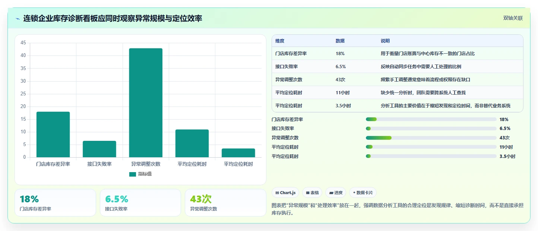Click the 20 y-axis tick label
The image size is (538, 231).
pos(23,107)
